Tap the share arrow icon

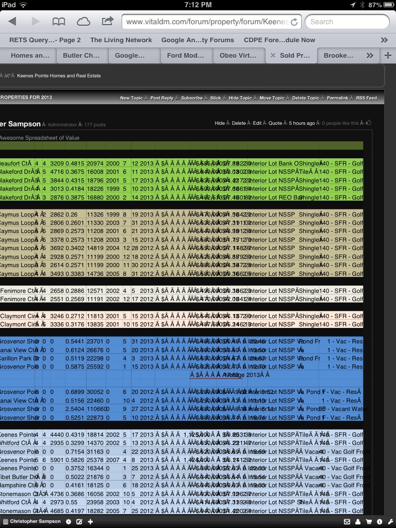pos(108,22)
